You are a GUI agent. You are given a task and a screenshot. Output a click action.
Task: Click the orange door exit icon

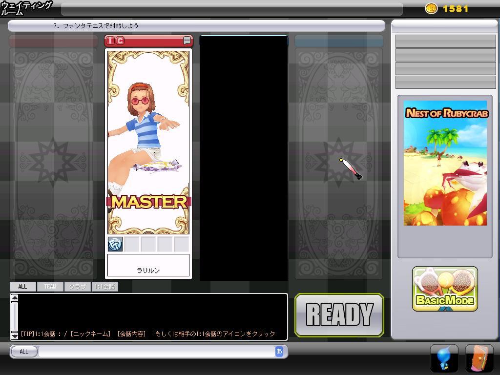tap(479, 359)
